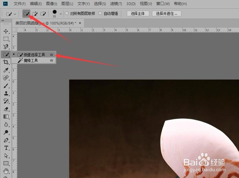Open the 滤镜(T) menu
This screenshot has width=239, height=178.
pos(116,4)
